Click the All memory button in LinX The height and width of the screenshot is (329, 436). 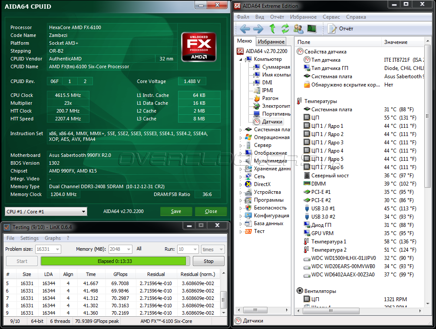[139, 249]
